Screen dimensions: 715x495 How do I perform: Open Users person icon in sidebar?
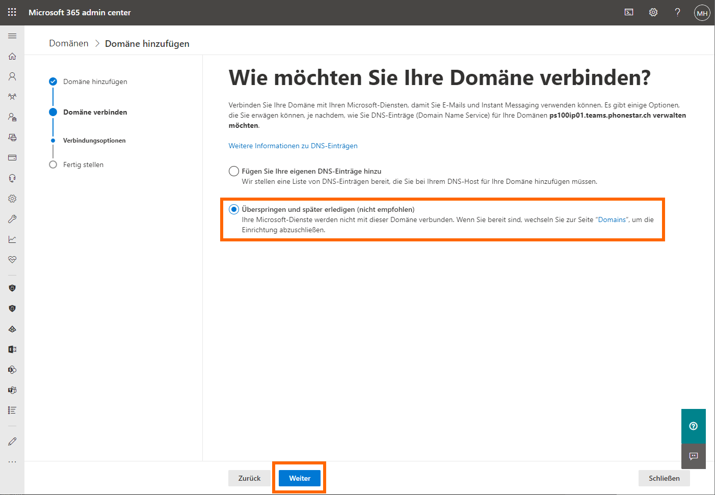click(12, 76)
